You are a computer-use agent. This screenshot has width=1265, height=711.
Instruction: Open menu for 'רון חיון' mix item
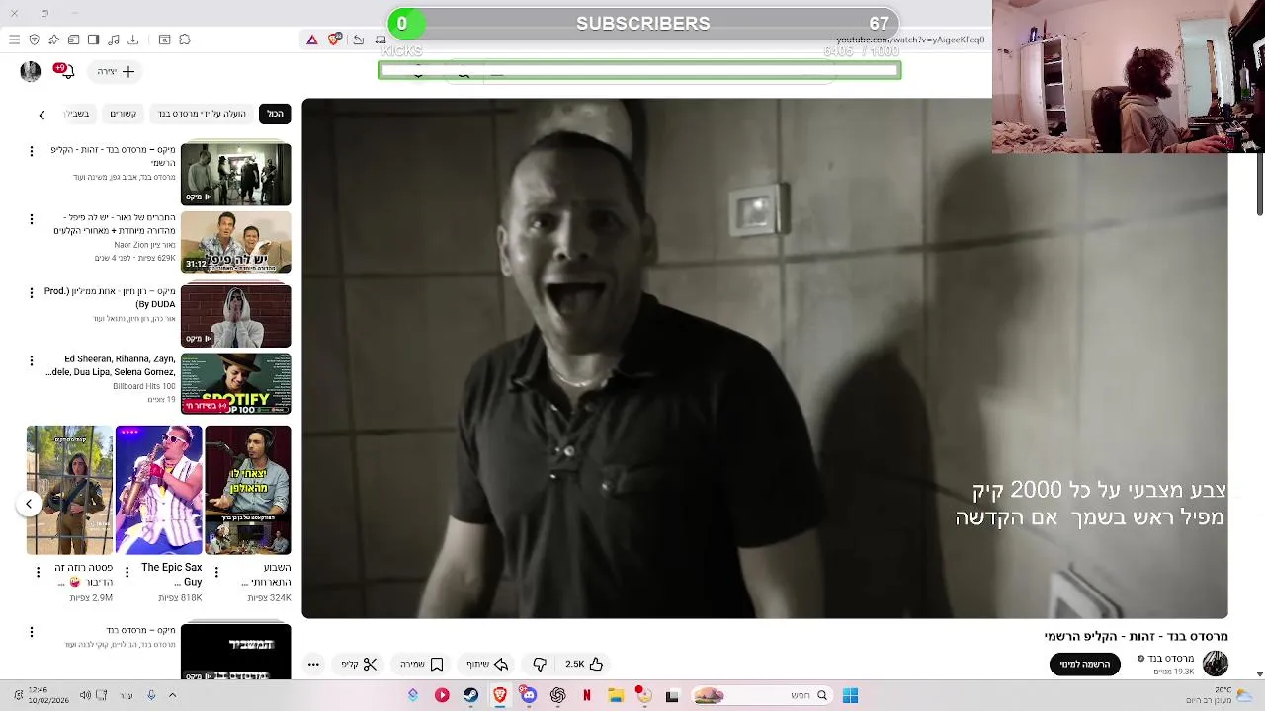pos(31,293)
